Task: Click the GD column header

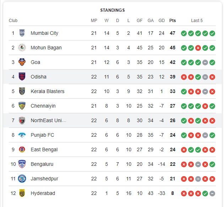Action: [162, 21]
